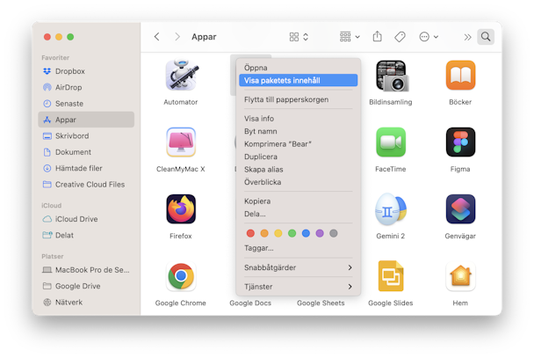Click the Google Sheets app label
Image resolution: width=534 pixels, height=358 pixels.
pyautogui.click(x=321, y=303)
